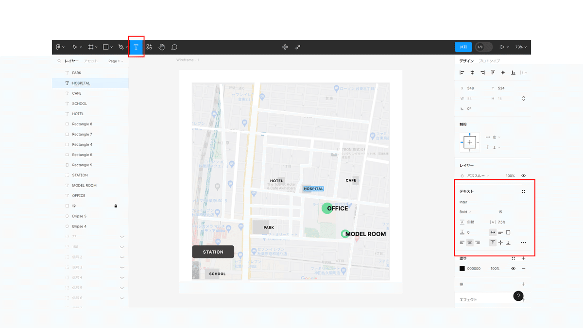Select the Rectangle 8 layer
This screenshot has height=328, width=583.
tap(90, 124)
